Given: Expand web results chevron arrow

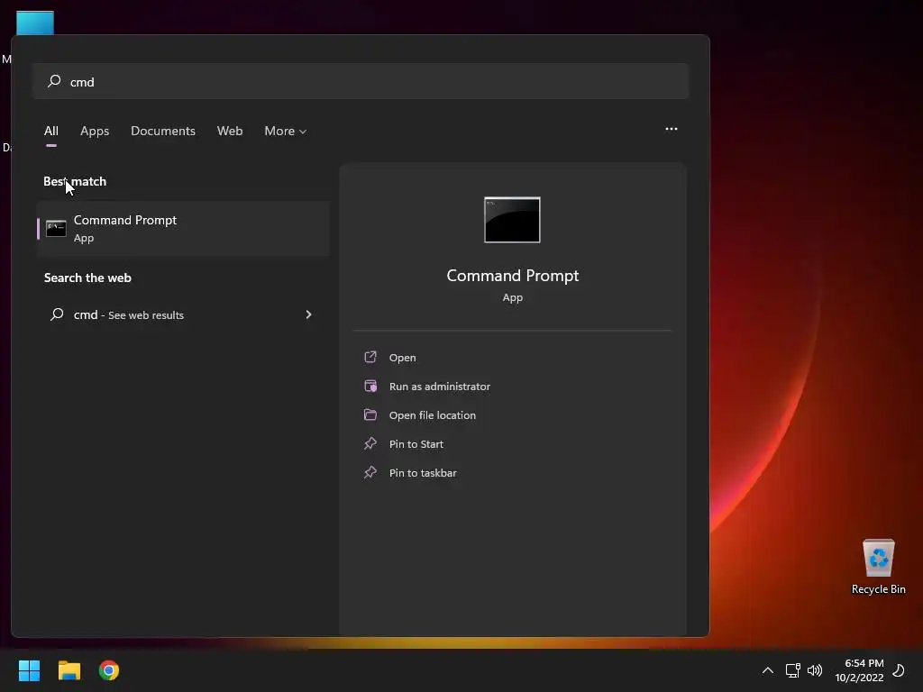Looking at the screenshot, I should (x=308, y=314).
